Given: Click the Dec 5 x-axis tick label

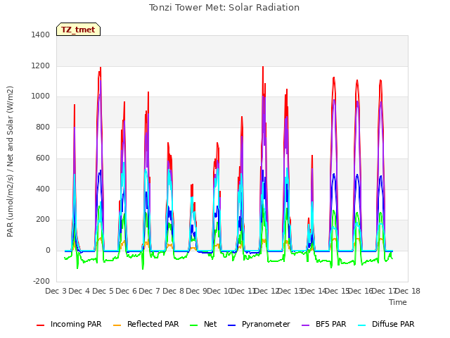Looking at the screenshot, I should [103, 291].
